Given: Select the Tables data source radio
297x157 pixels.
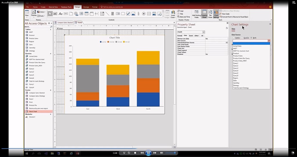Looking at the screenshot, I should click(x=233, y=38).
